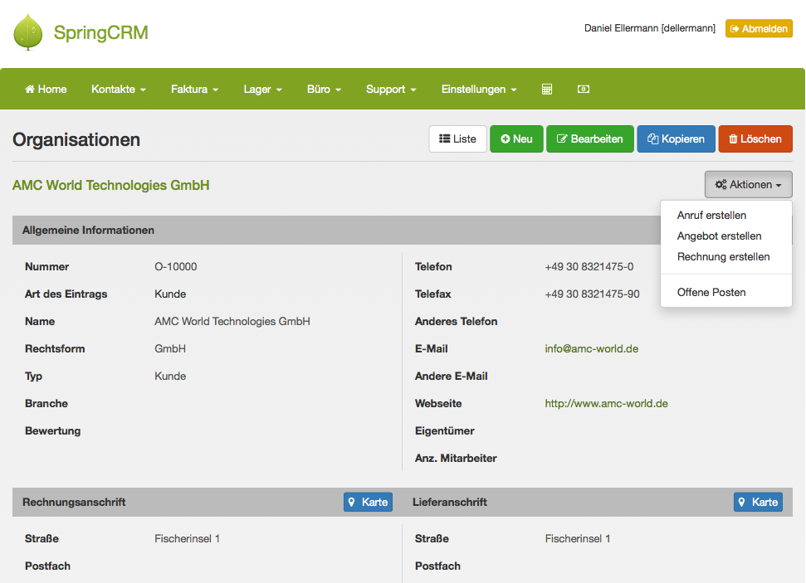806x583 pixels.
Task: Delete the organisation with Löschen
Action: pos(755,138)
